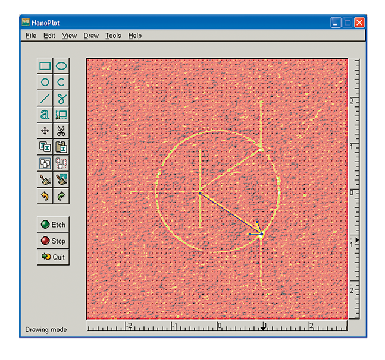This screenshot has width=385, height=360.
Task: Undo the last action
Action: coord(45,195)
